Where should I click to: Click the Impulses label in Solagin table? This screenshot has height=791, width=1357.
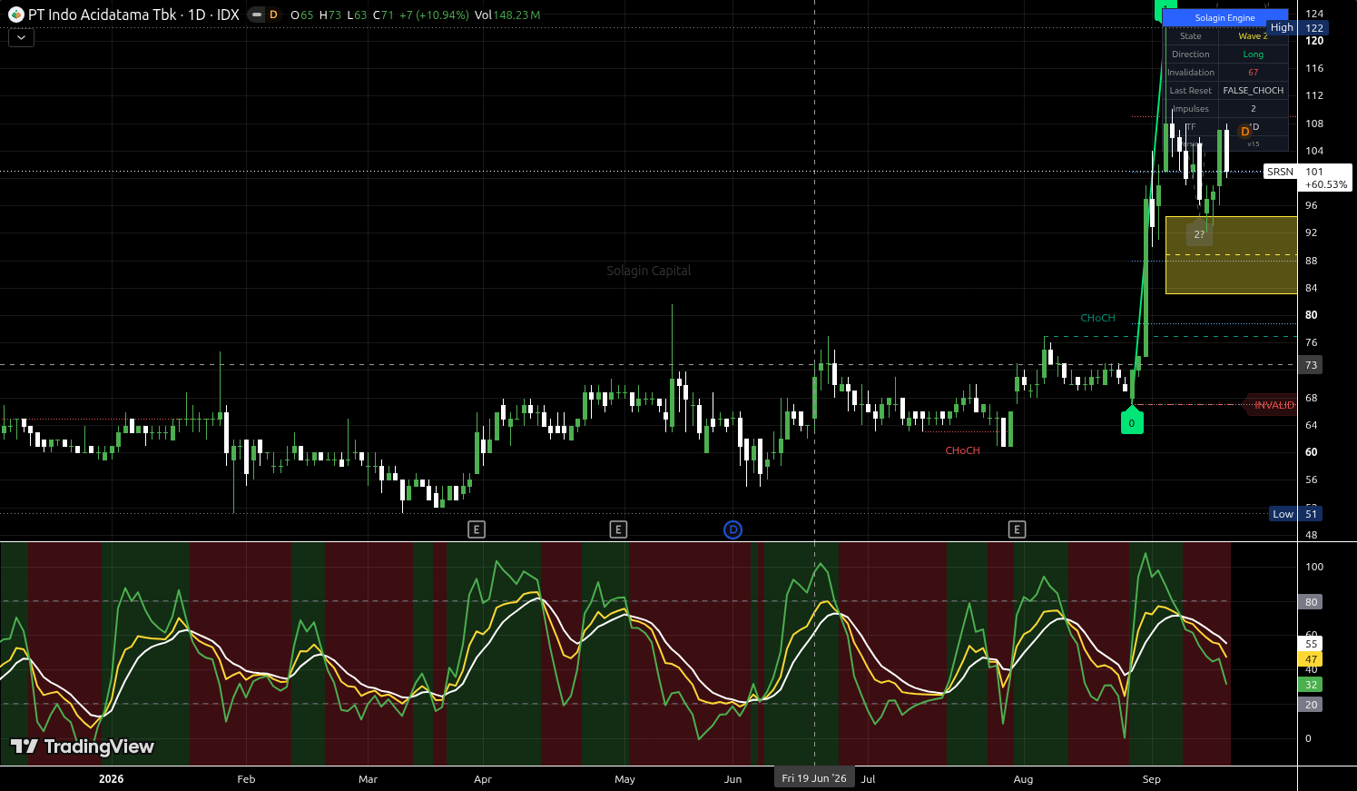pyautogui.click(x=1191, y=109)
